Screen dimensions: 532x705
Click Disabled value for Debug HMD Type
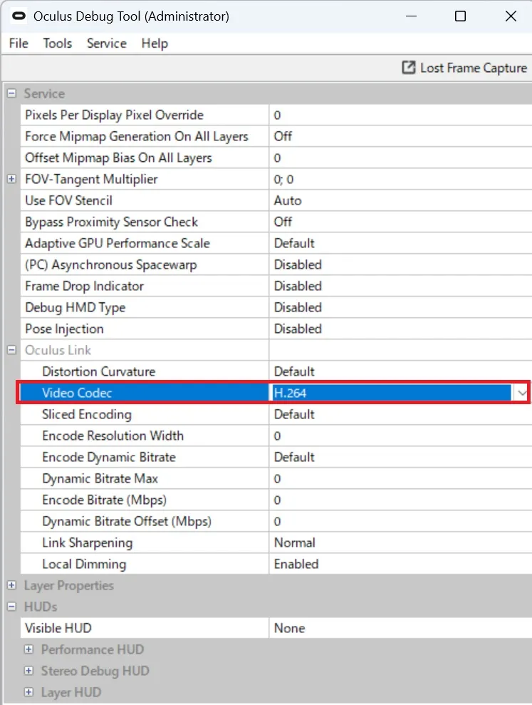point(298,307)
